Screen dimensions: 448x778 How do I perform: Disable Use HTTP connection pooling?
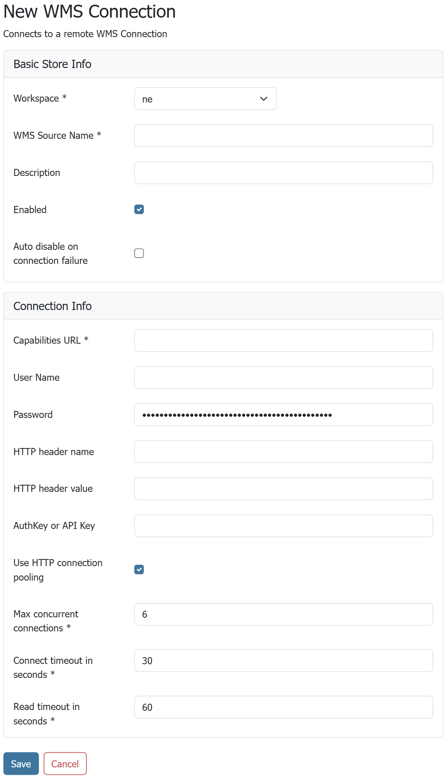(139, 570)
